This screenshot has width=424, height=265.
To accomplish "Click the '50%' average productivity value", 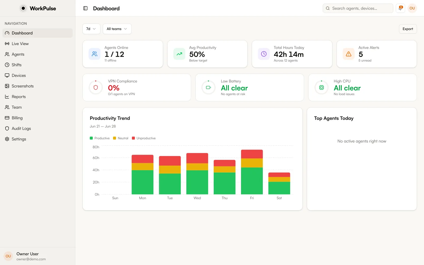I will pyautogui.click(x=197, y=54).
